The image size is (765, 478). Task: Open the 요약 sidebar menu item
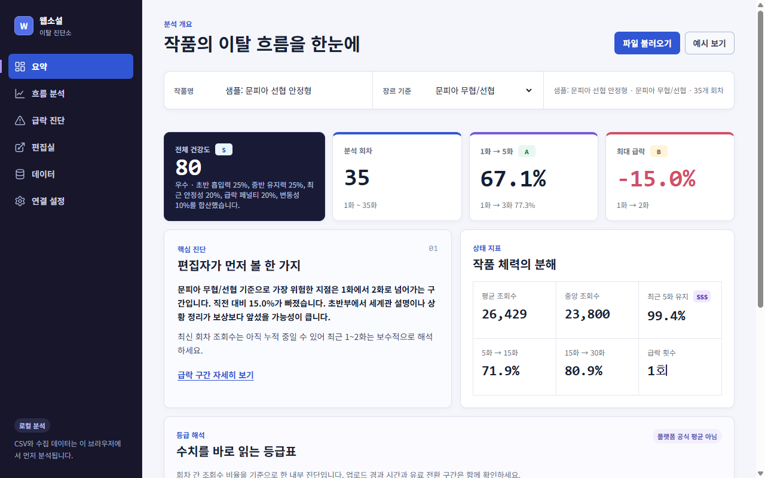coord(71,66)
